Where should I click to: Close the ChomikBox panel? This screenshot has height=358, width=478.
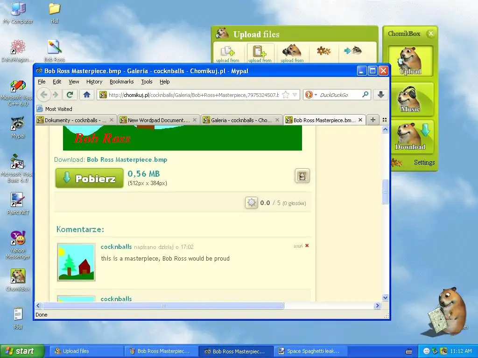pyautogui.click(x=430, y=34)
